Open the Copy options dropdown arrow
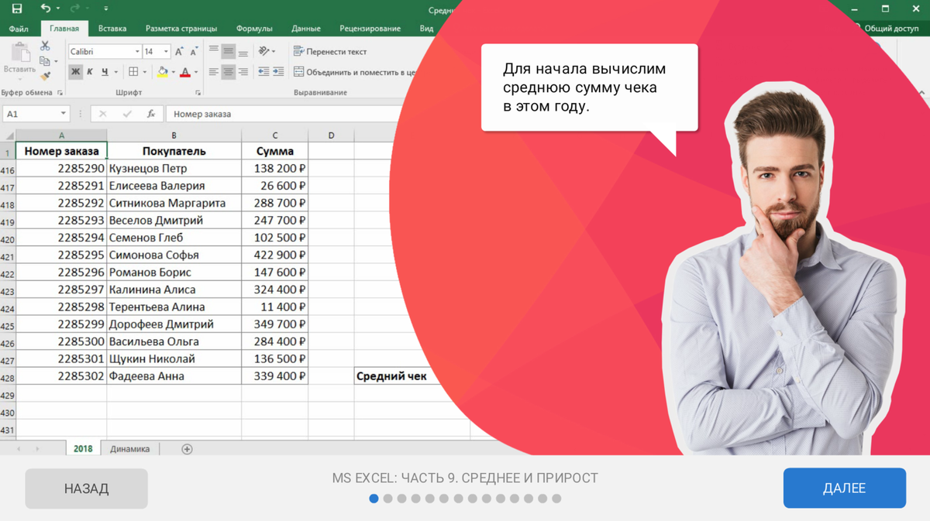Screen dimensions: 930x521 [x=56, y=62]
